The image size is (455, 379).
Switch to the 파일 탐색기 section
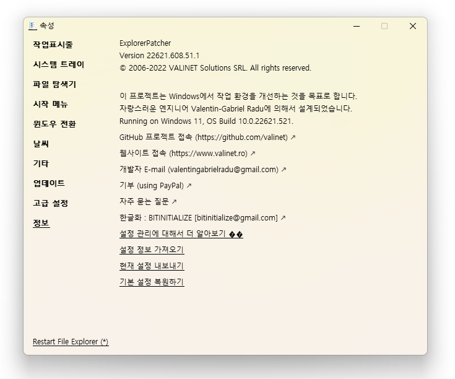(x=54, y=84)
